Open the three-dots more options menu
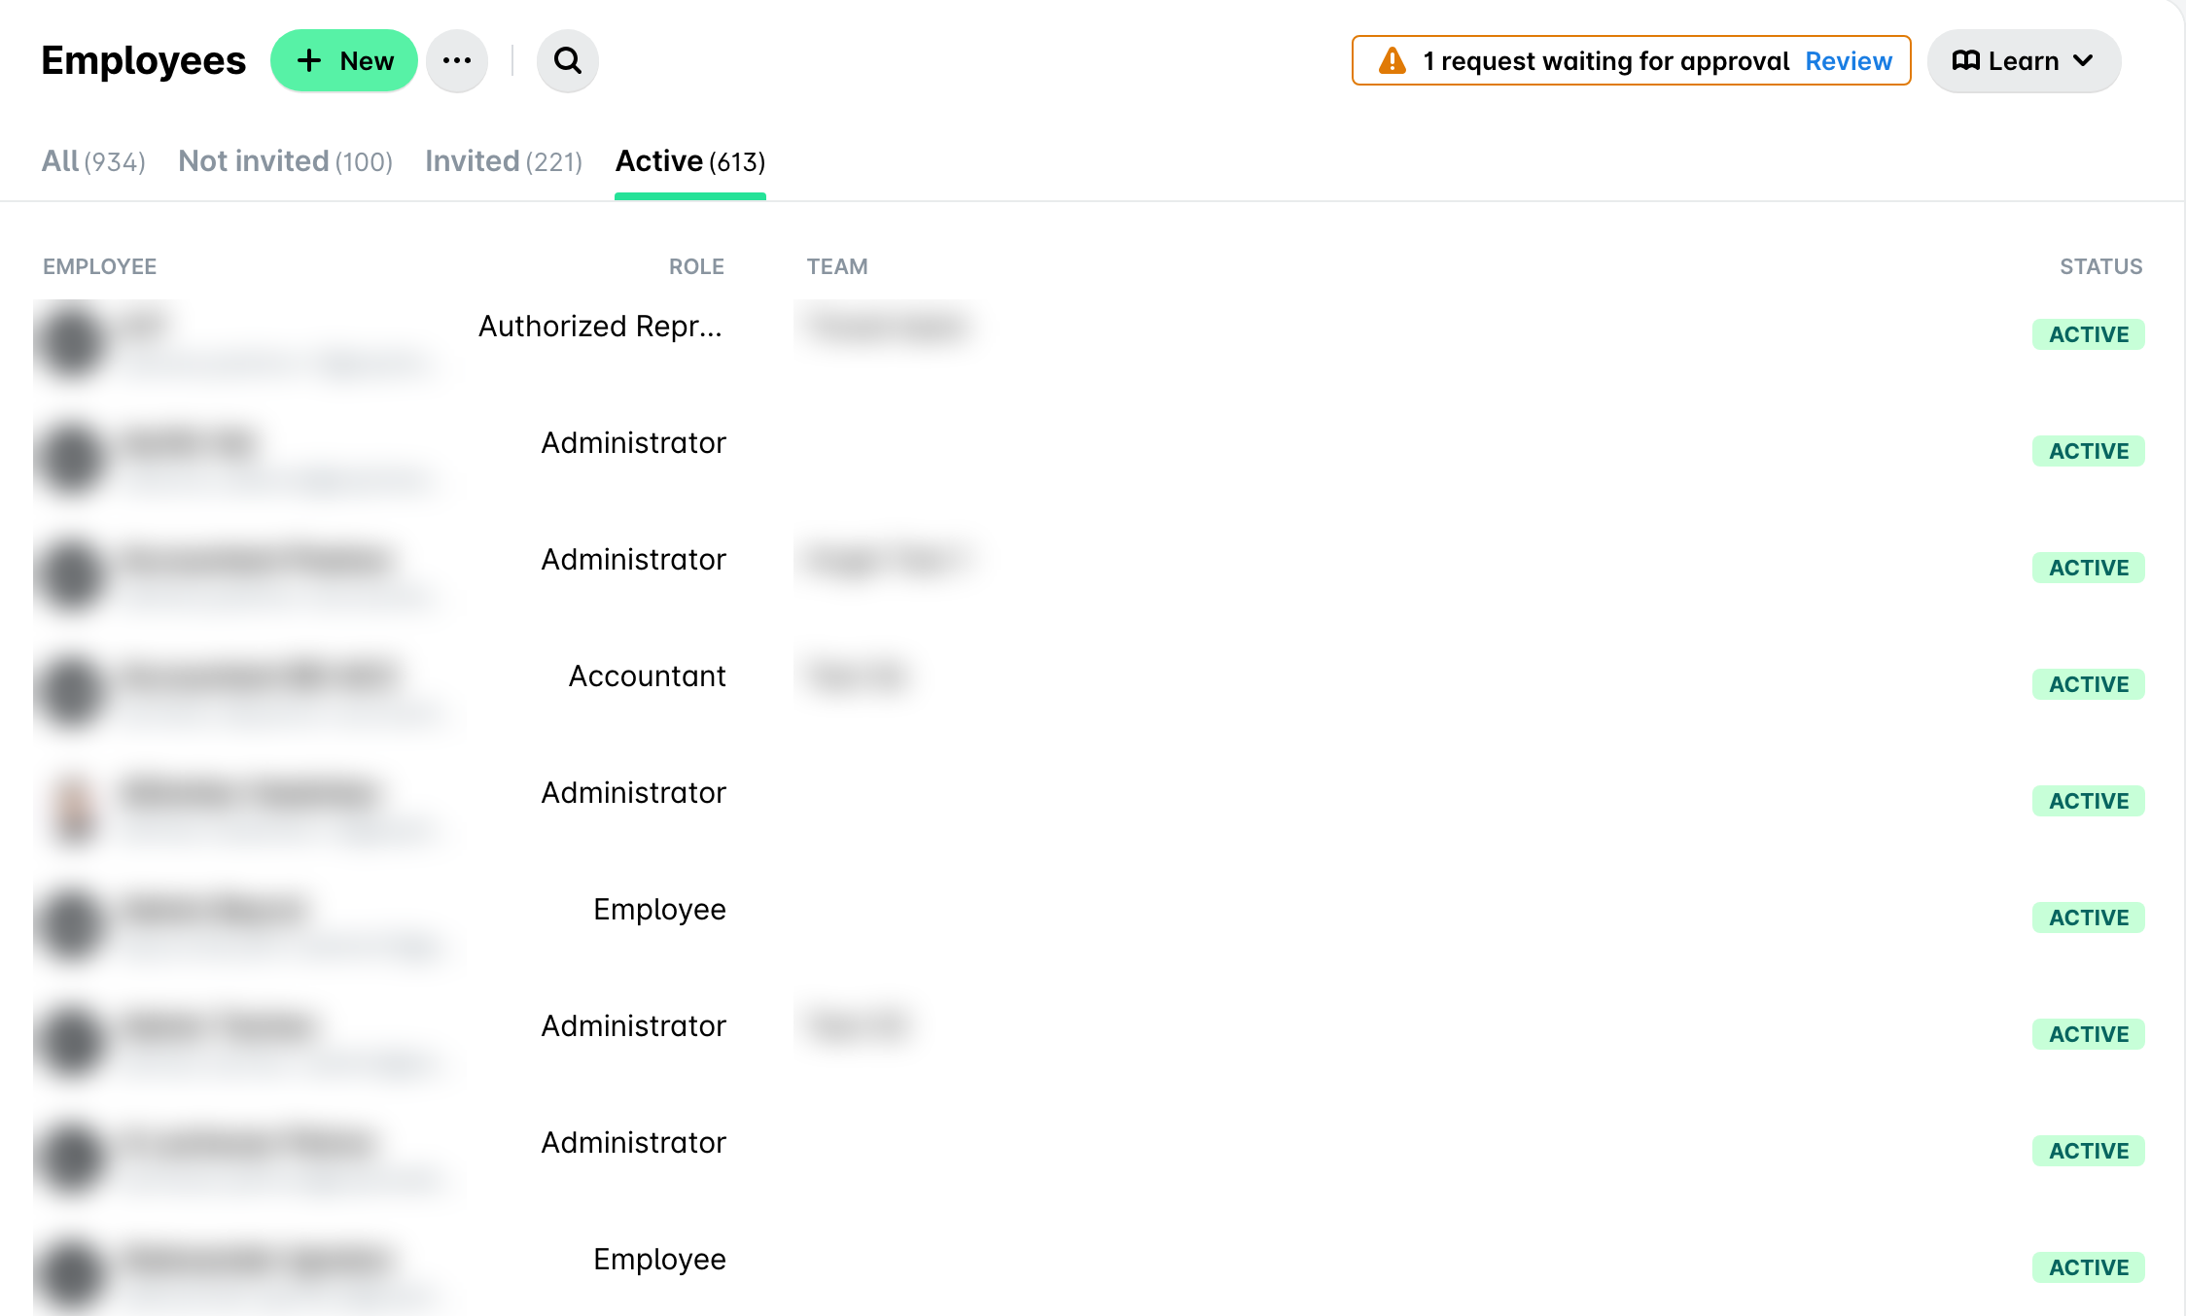 pos(457,60)
